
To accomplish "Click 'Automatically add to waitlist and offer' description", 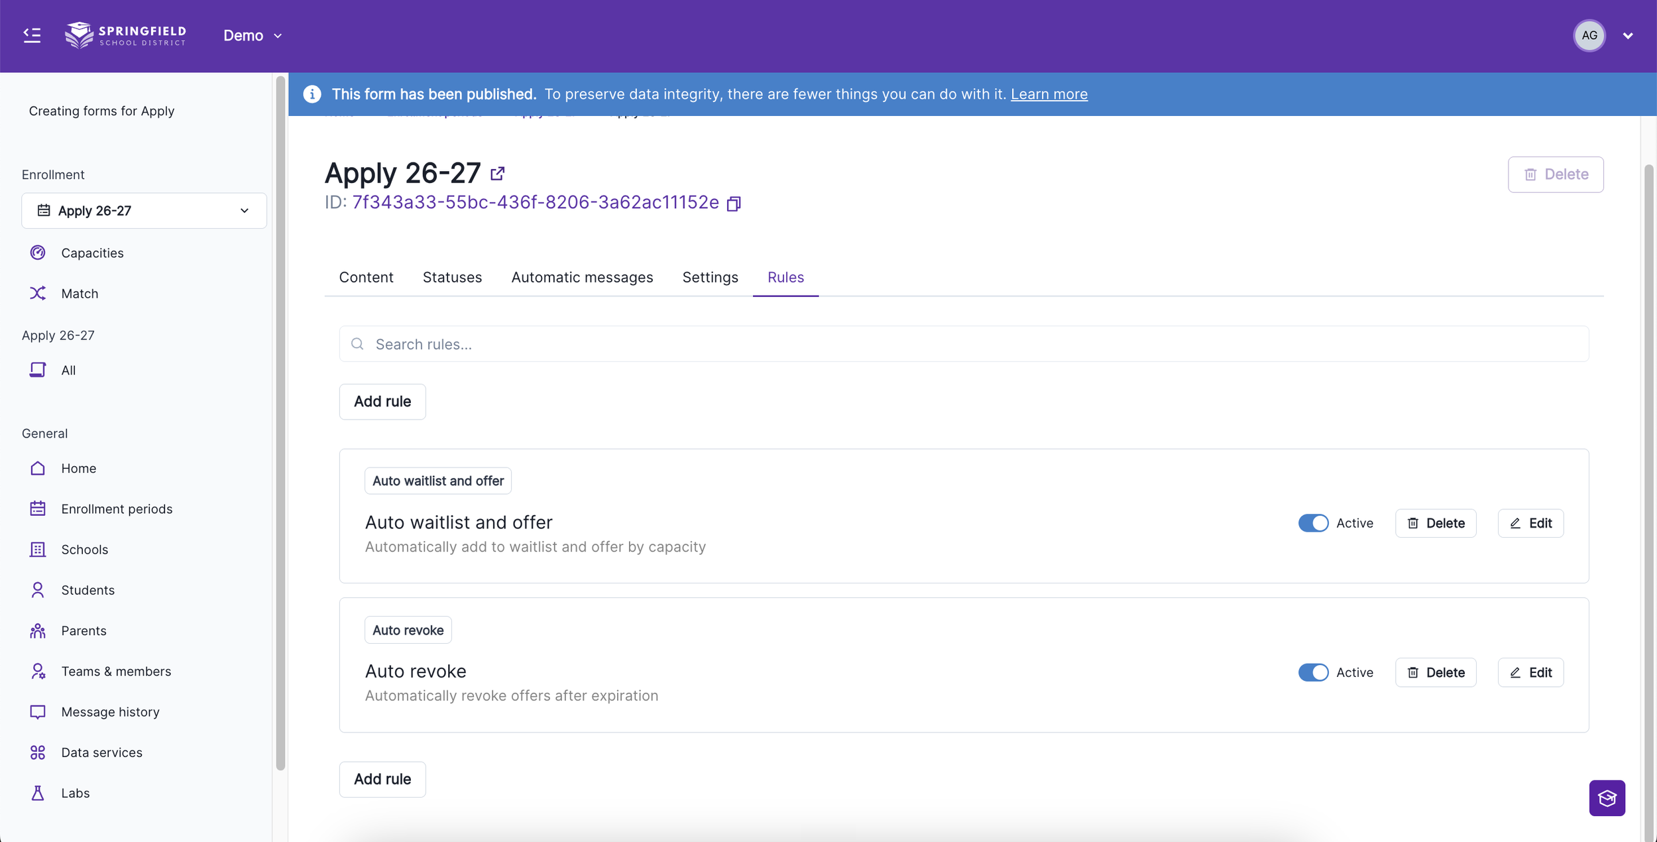I will pyautogui.click(x=536, y=547).
